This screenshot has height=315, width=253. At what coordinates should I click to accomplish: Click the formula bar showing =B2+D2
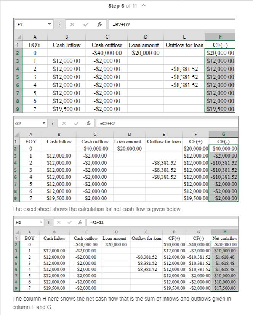tap(171, 24)
